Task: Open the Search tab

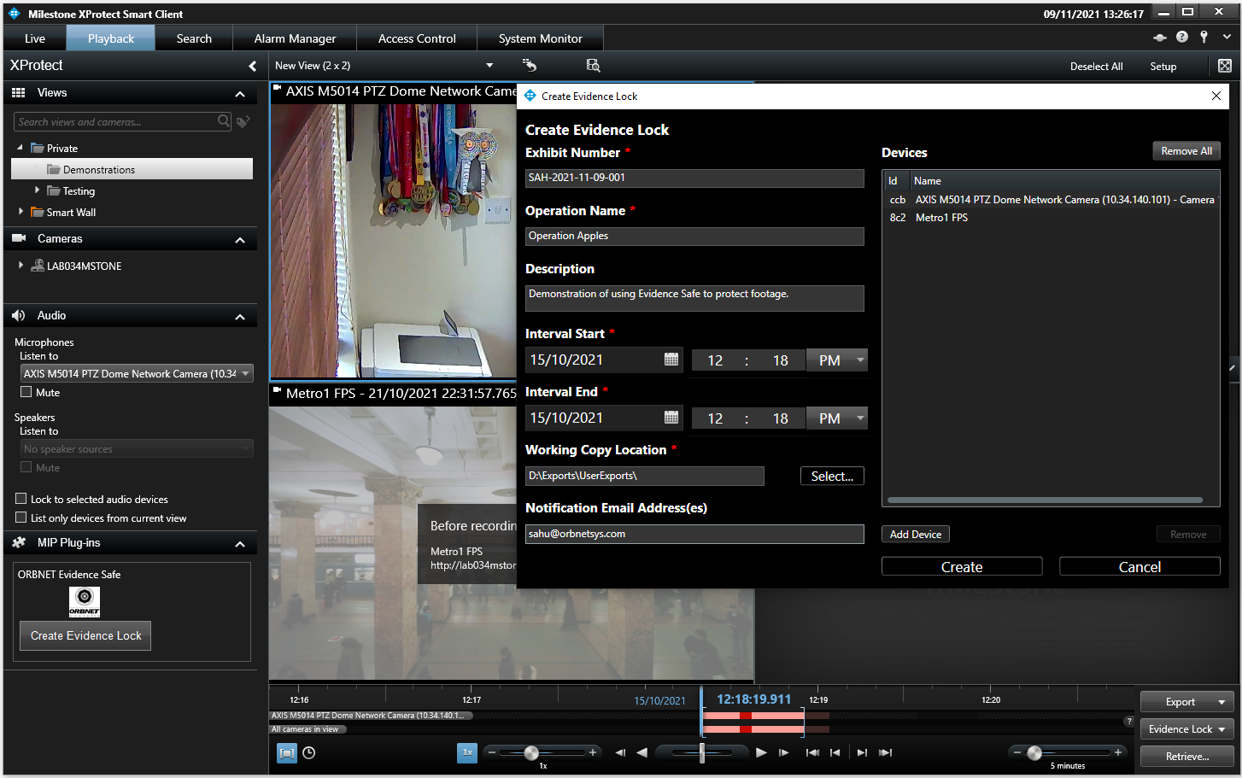Action: click(194, 38)
